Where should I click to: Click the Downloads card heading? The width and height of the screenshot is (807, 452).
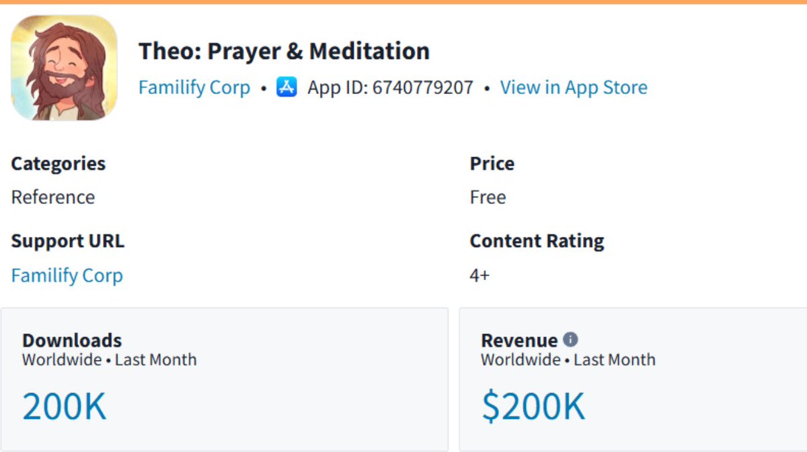pyautogui.click(x=72, y=340)
